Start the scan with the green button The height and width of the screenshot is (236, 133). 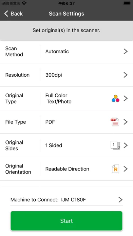click(66, 221)
